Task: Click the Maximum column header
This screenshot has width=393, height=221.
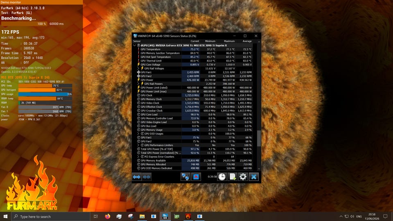Action: pos(226,41)
